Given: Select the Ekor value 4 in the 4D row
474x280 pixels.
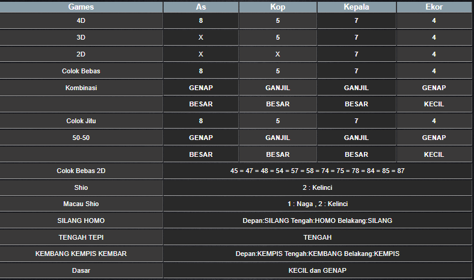Looking at the screenshot, I should 434,20.
